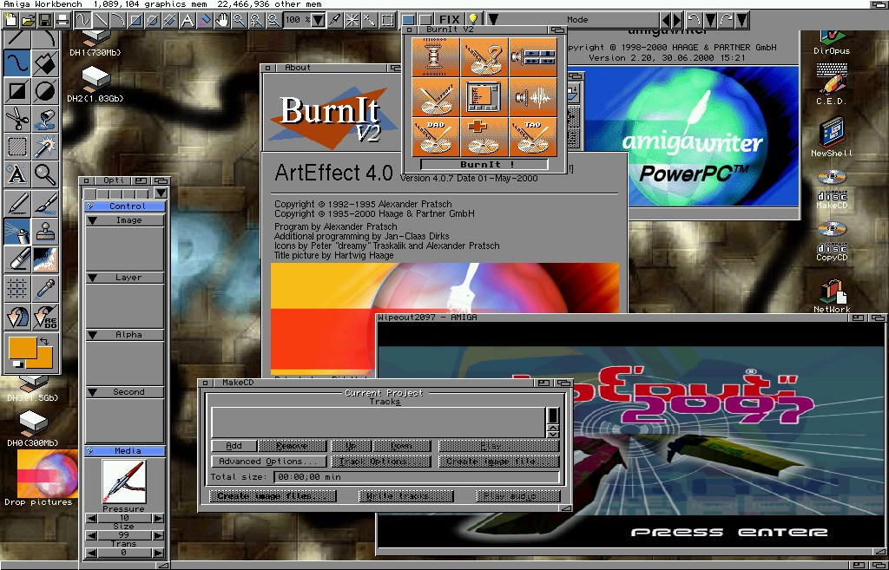Select the smudge tool in toolbox

click(x=45, y=259)
